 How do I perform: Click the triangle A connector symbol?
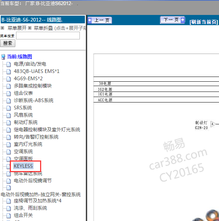(213, 124)
